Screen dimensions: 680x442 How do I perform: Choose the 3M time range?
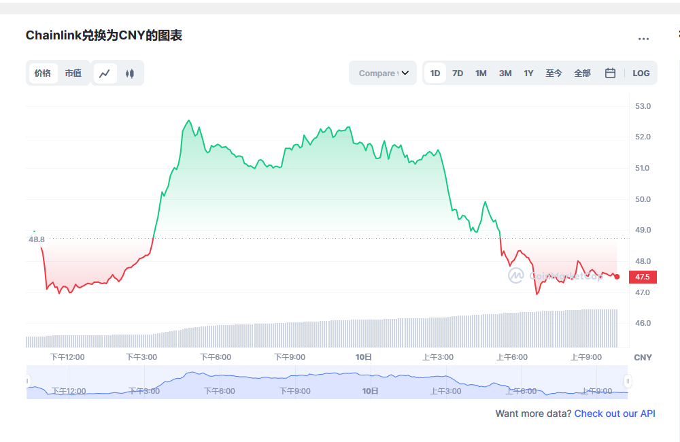point(505,73)
